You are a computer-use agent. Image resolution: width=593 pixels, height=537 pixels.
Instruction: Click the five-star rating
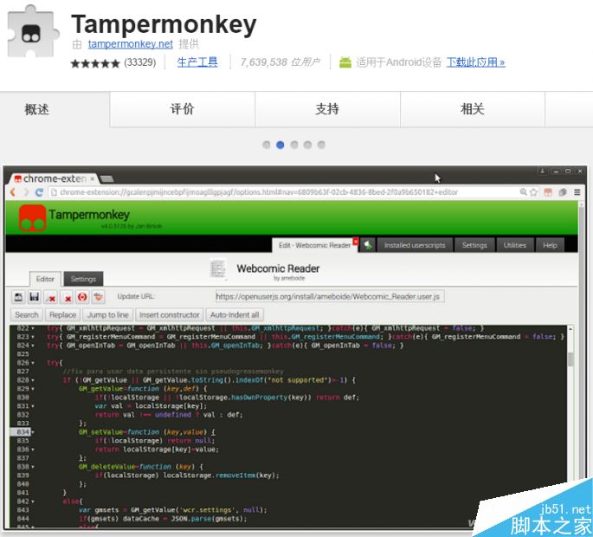pyautogui.click(x=95, y=63)
